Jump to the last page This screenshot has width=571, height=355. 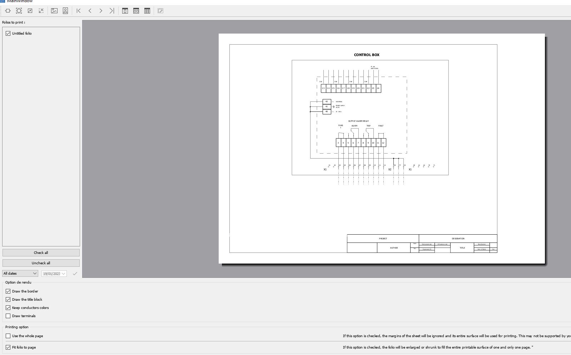click(x=112, y=11)
